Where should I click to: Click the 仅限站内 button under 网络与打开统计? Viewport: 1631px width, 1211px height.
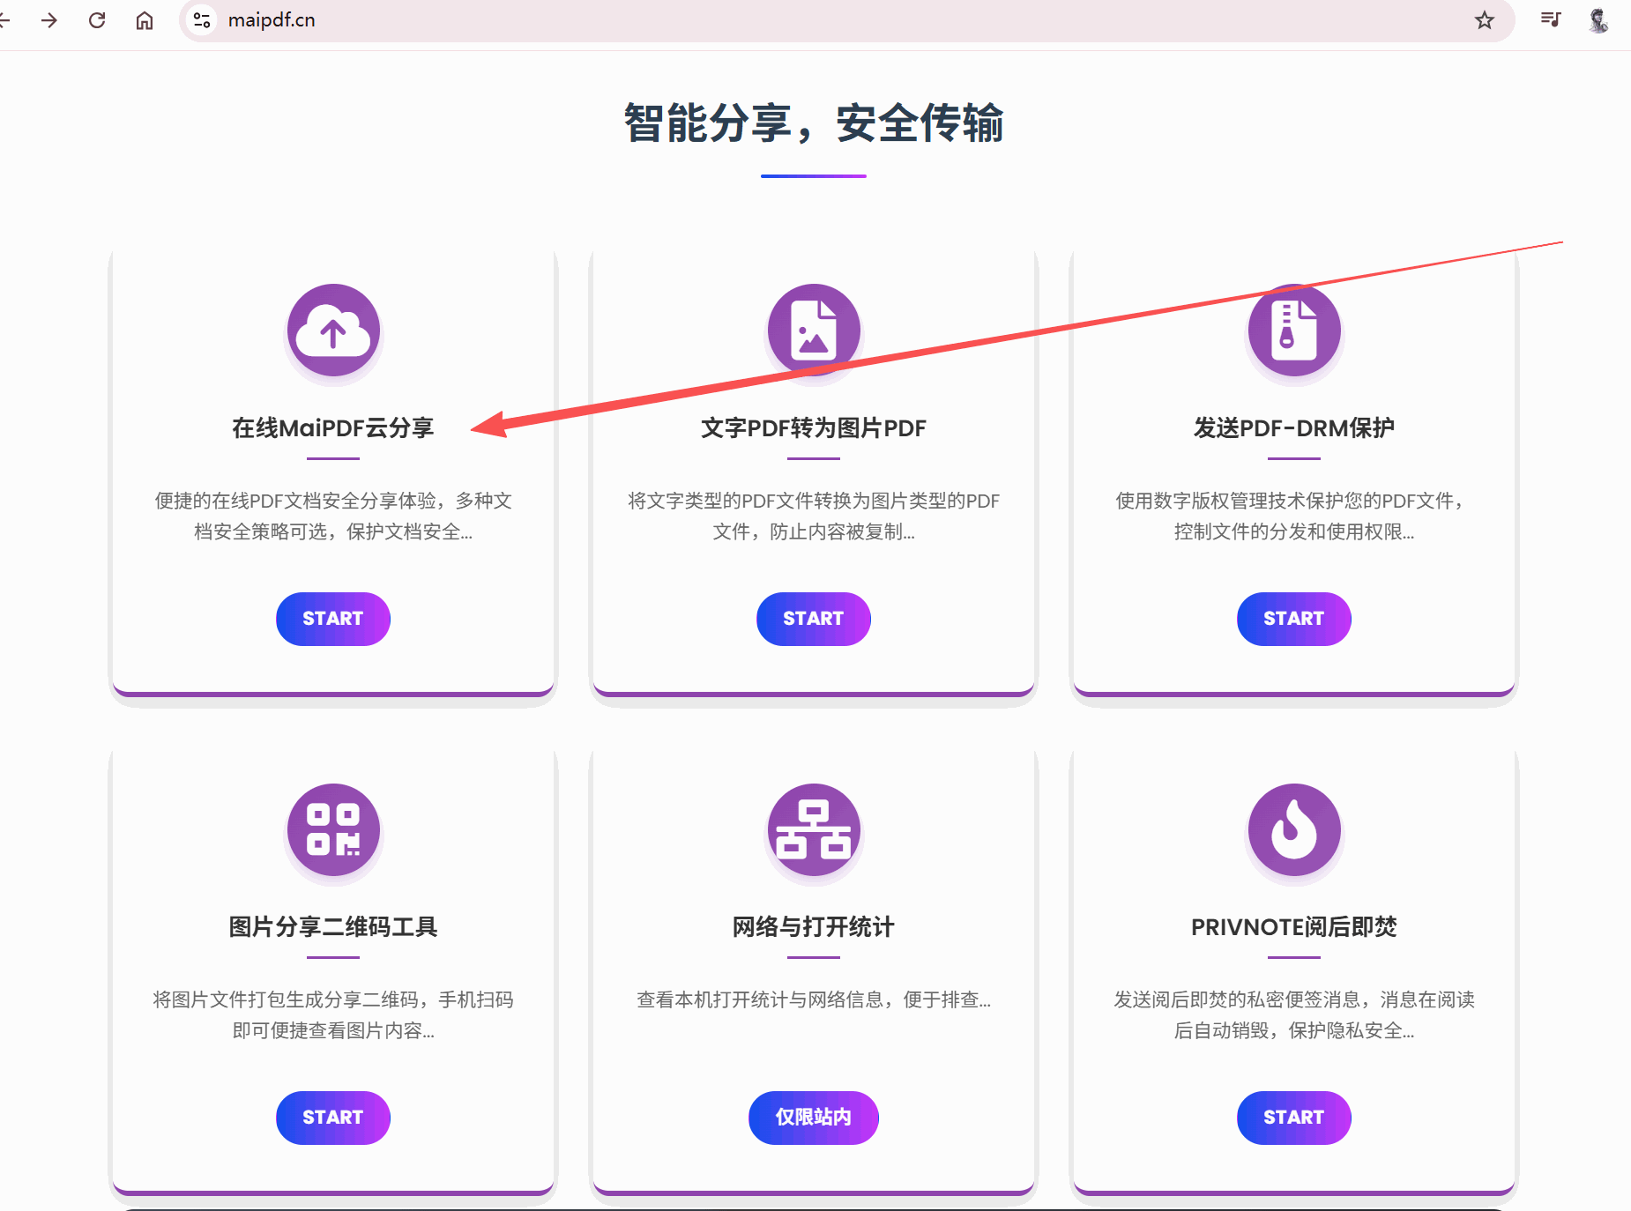click(x=813, y=1118)
